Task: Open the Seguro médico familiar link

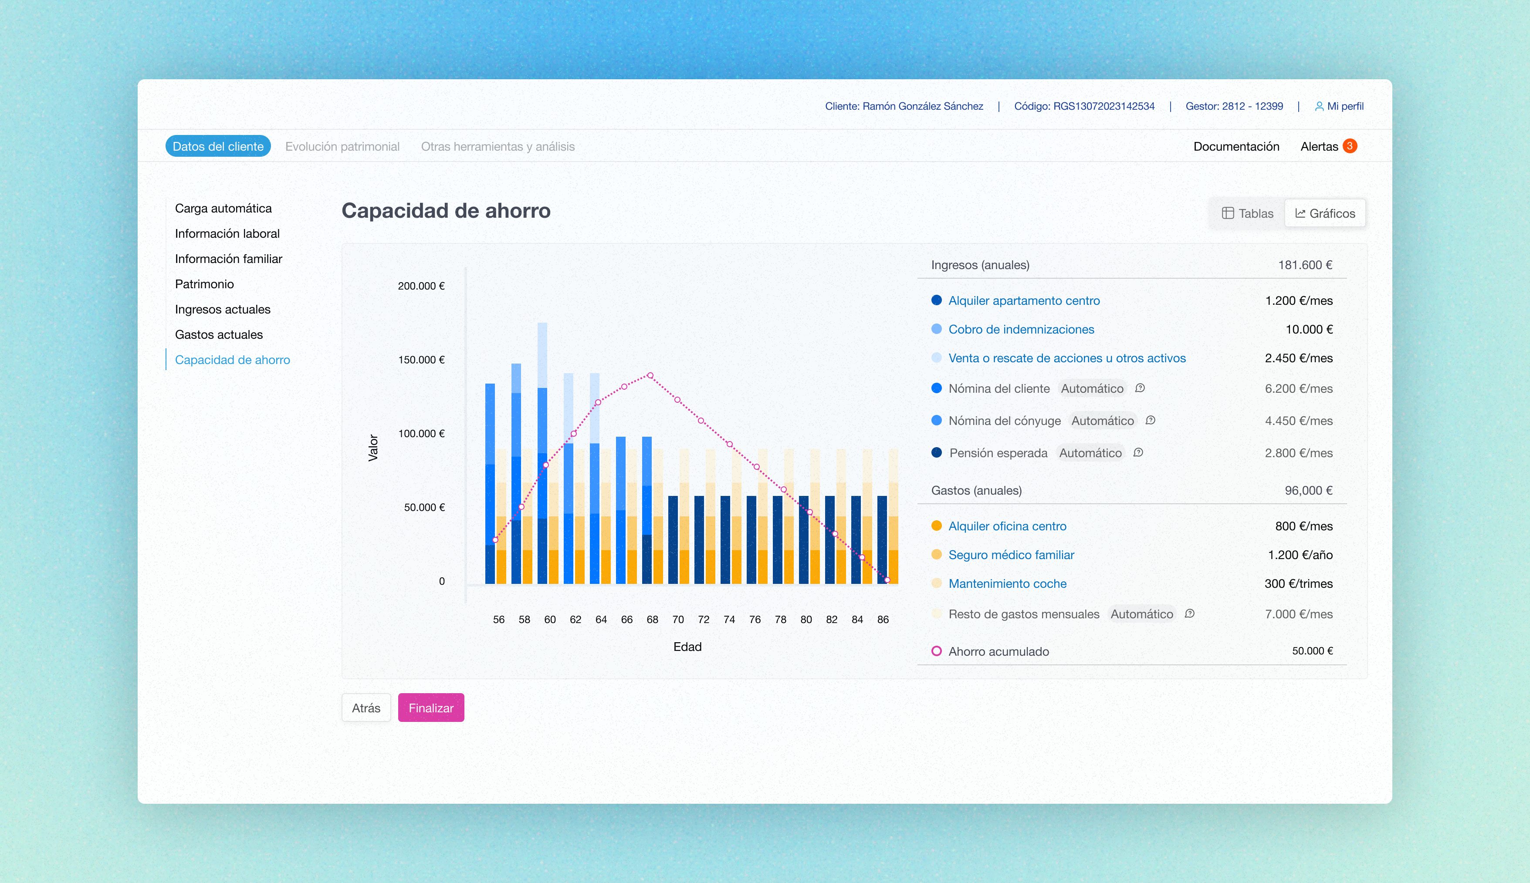Action: pos(1011,555)
